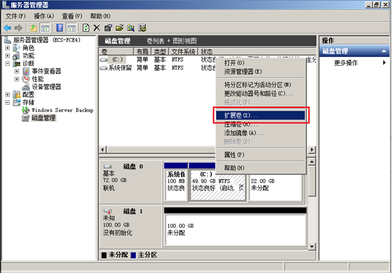Click the 磁盘 0 disk label
This screenshot has height=273, width=392.
(131, 184)
